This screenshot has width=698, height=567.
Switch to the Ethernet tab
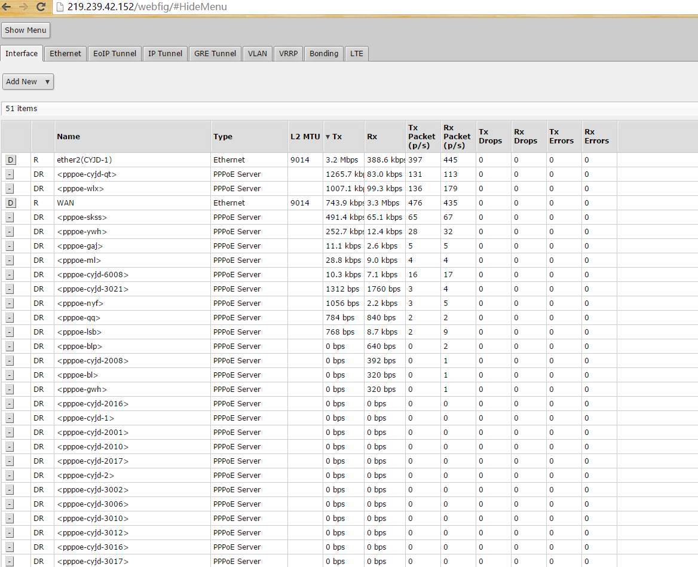(66, 53)
